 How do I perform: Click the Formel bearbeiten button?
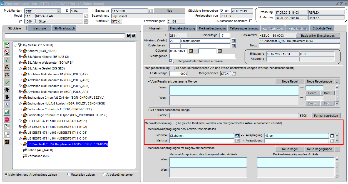[x=326, y=116]
